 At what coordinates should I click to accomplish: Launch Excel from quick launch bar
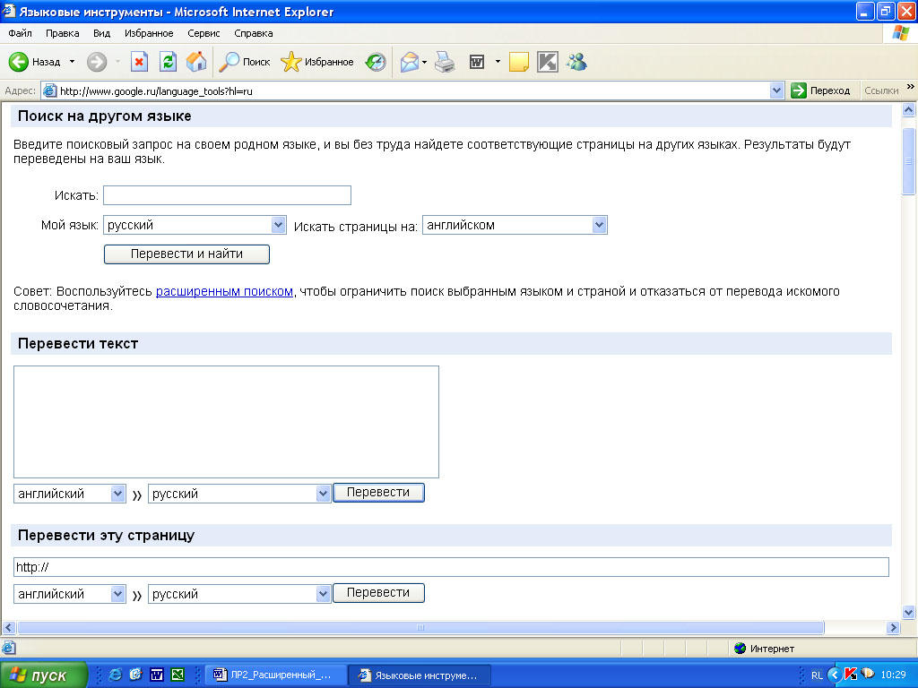point(178,675)
